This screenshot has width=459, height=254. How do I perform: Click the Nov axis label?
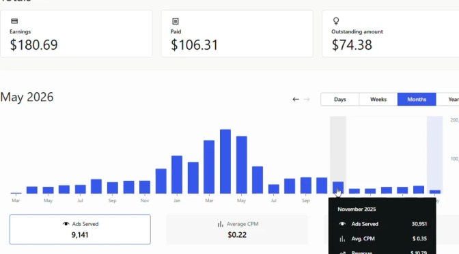(x=145, y=201)
